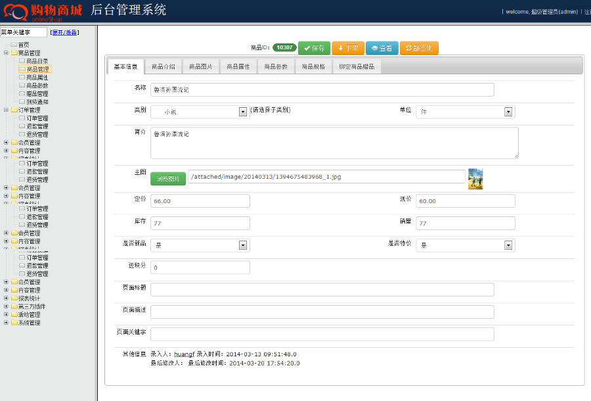The height and width of the screenshot is (401, 591).
Task: Click inside the 简介 text area
Action: 334,143
